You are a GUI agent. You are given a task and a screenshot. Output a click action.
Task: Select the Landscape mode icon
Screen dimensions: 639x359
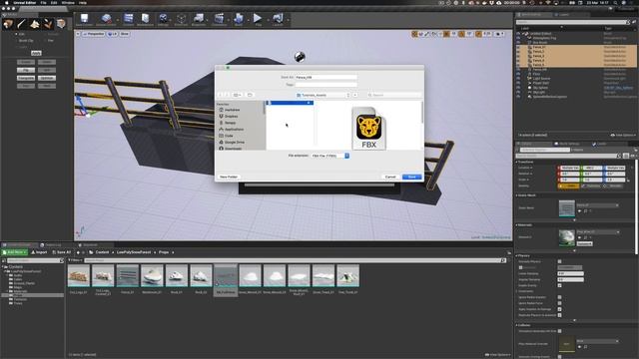35,24
